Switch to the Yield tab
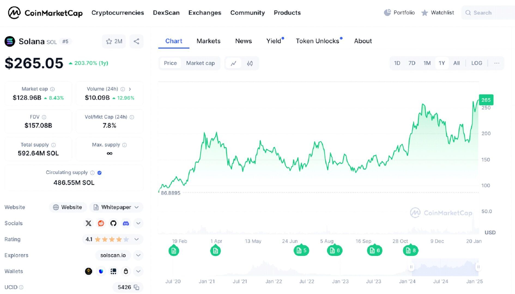Viewport: 515px width, 294px height. tap(274, 41)
